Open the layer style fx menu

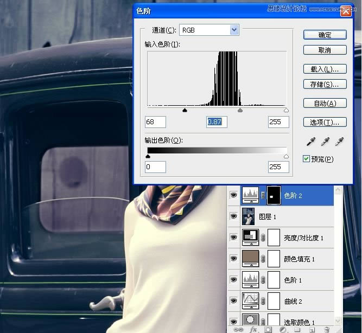[253, 329]
